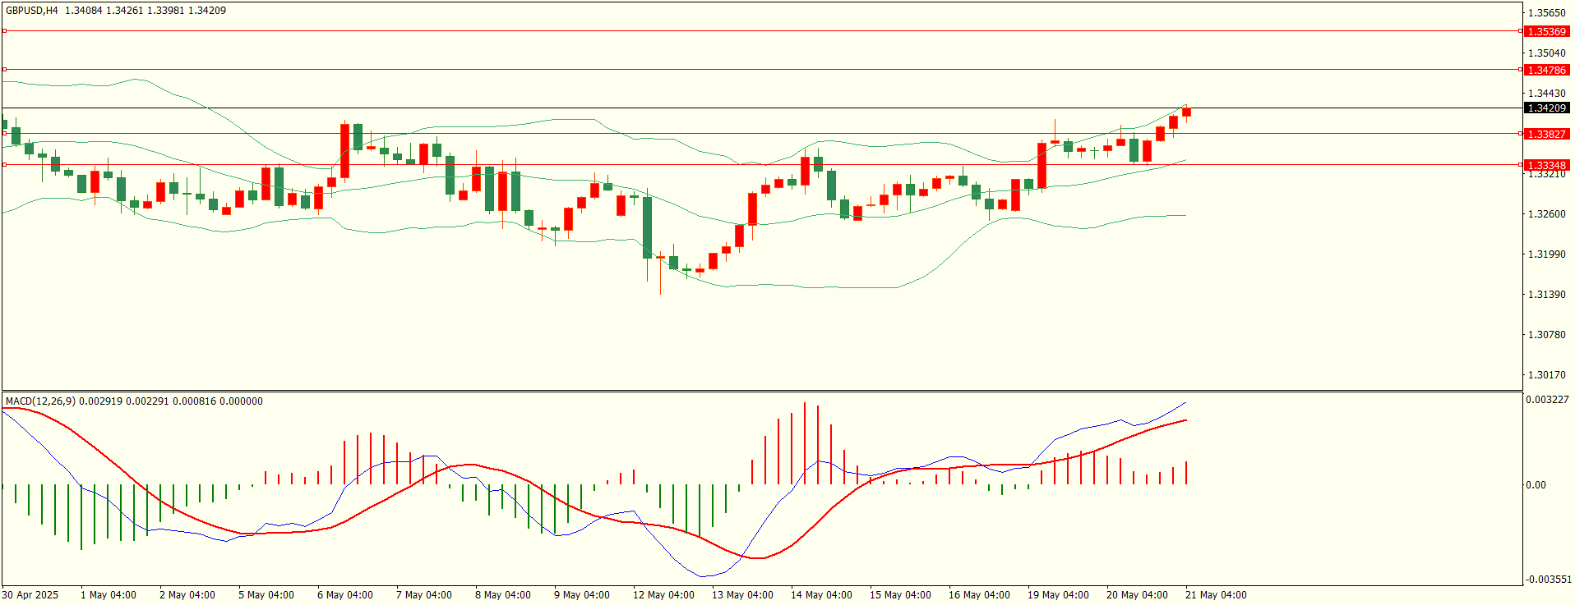
Task: Click the GBPUSD,H4 chart title text
Action: pos(32,11)
